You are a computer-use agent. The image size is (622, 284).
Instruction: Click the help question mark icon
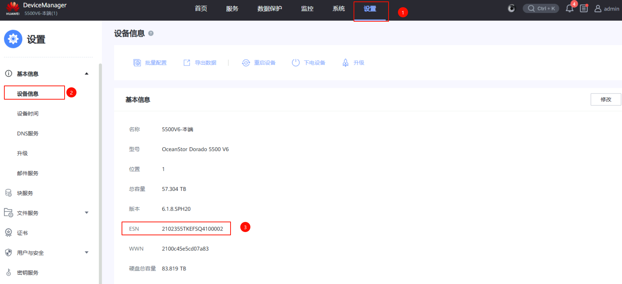pyautogui.click(x=151, y=33)
